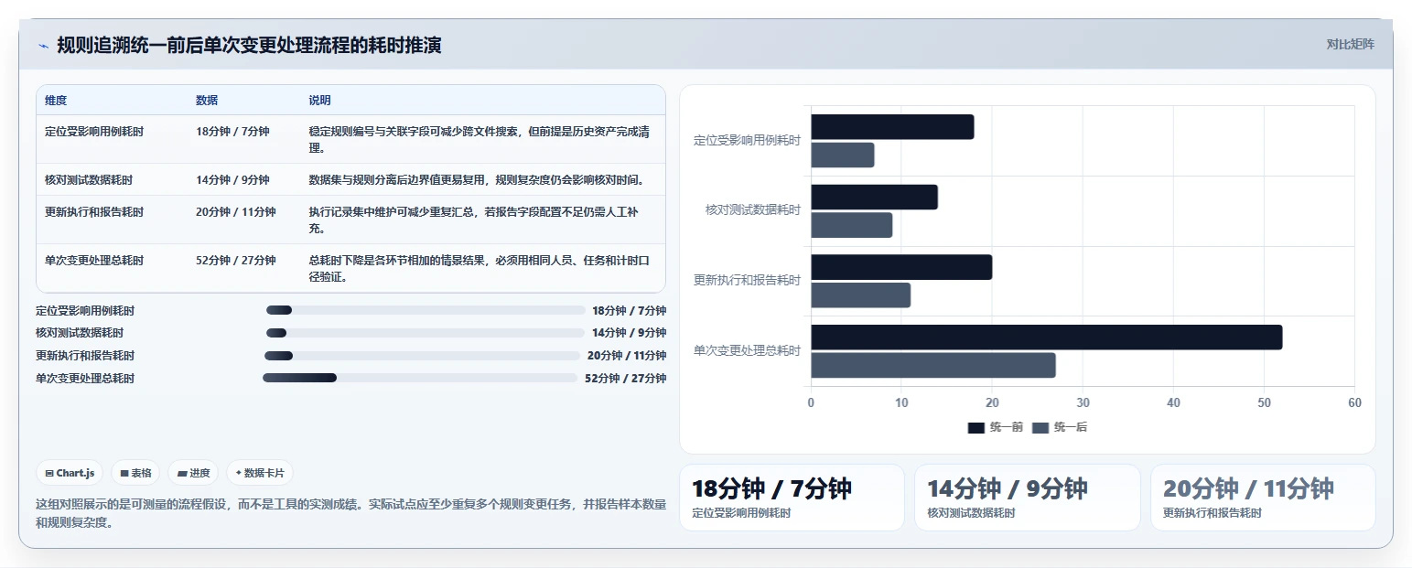Click the 统一前 bar for 定位受影响用例耗时
The height and width of the screenshot is (568, 1412).
[x=892, y=127]
